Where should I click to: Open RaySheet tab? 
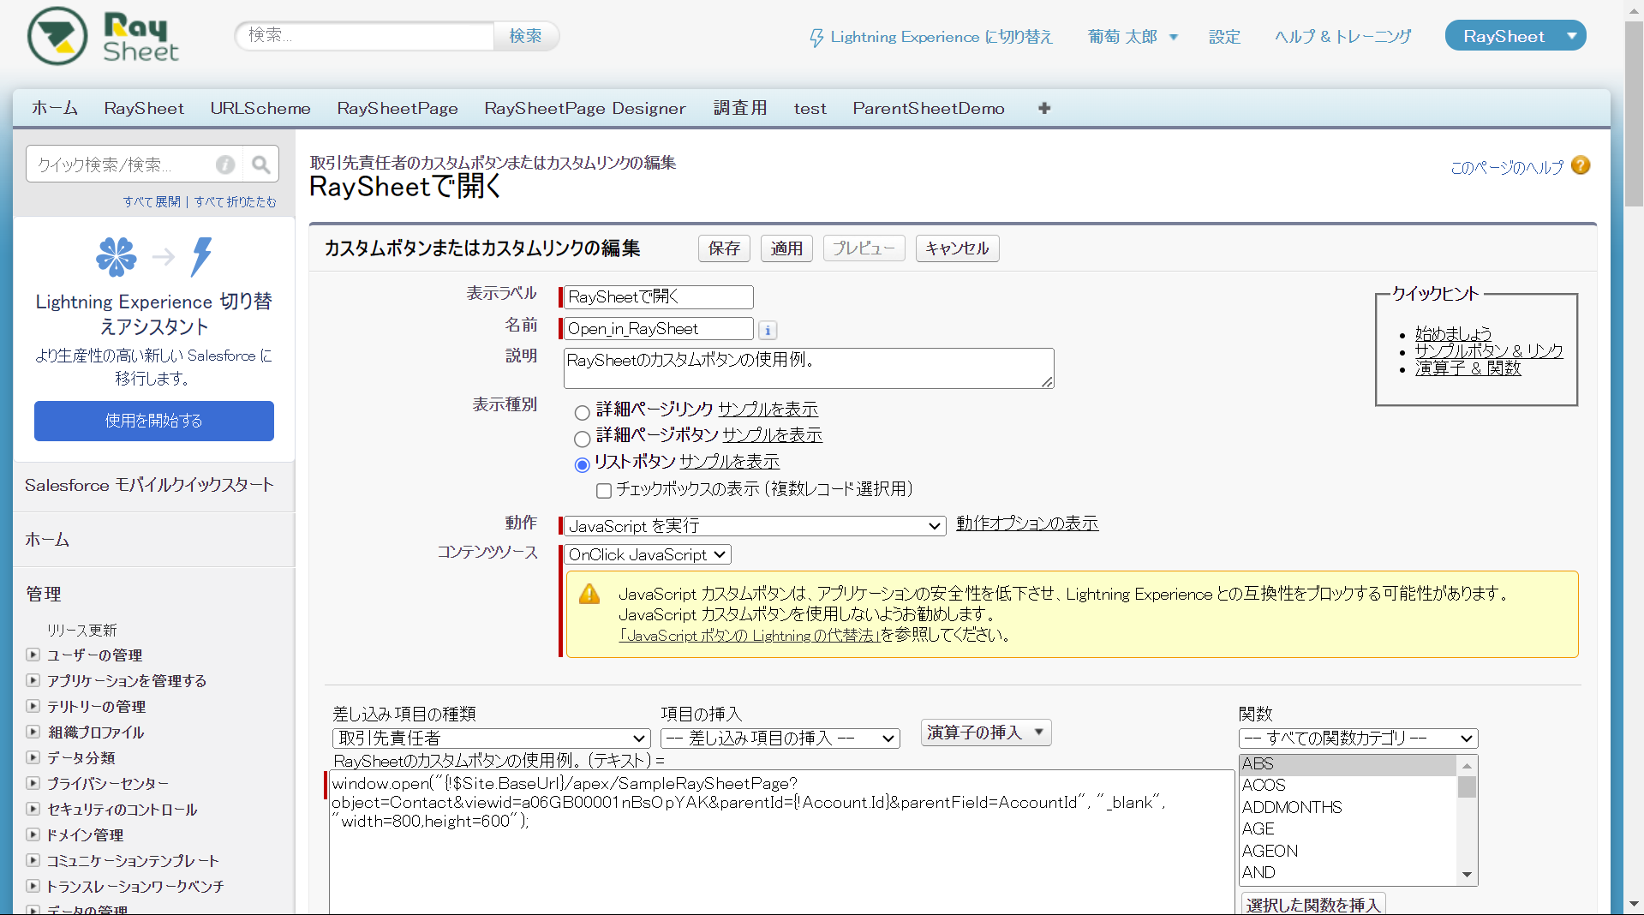click(144, 108)
